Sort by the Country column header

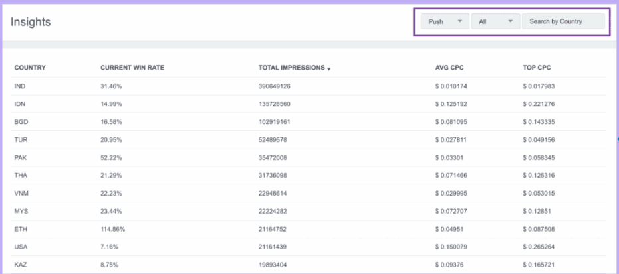[x=30, y=68]
